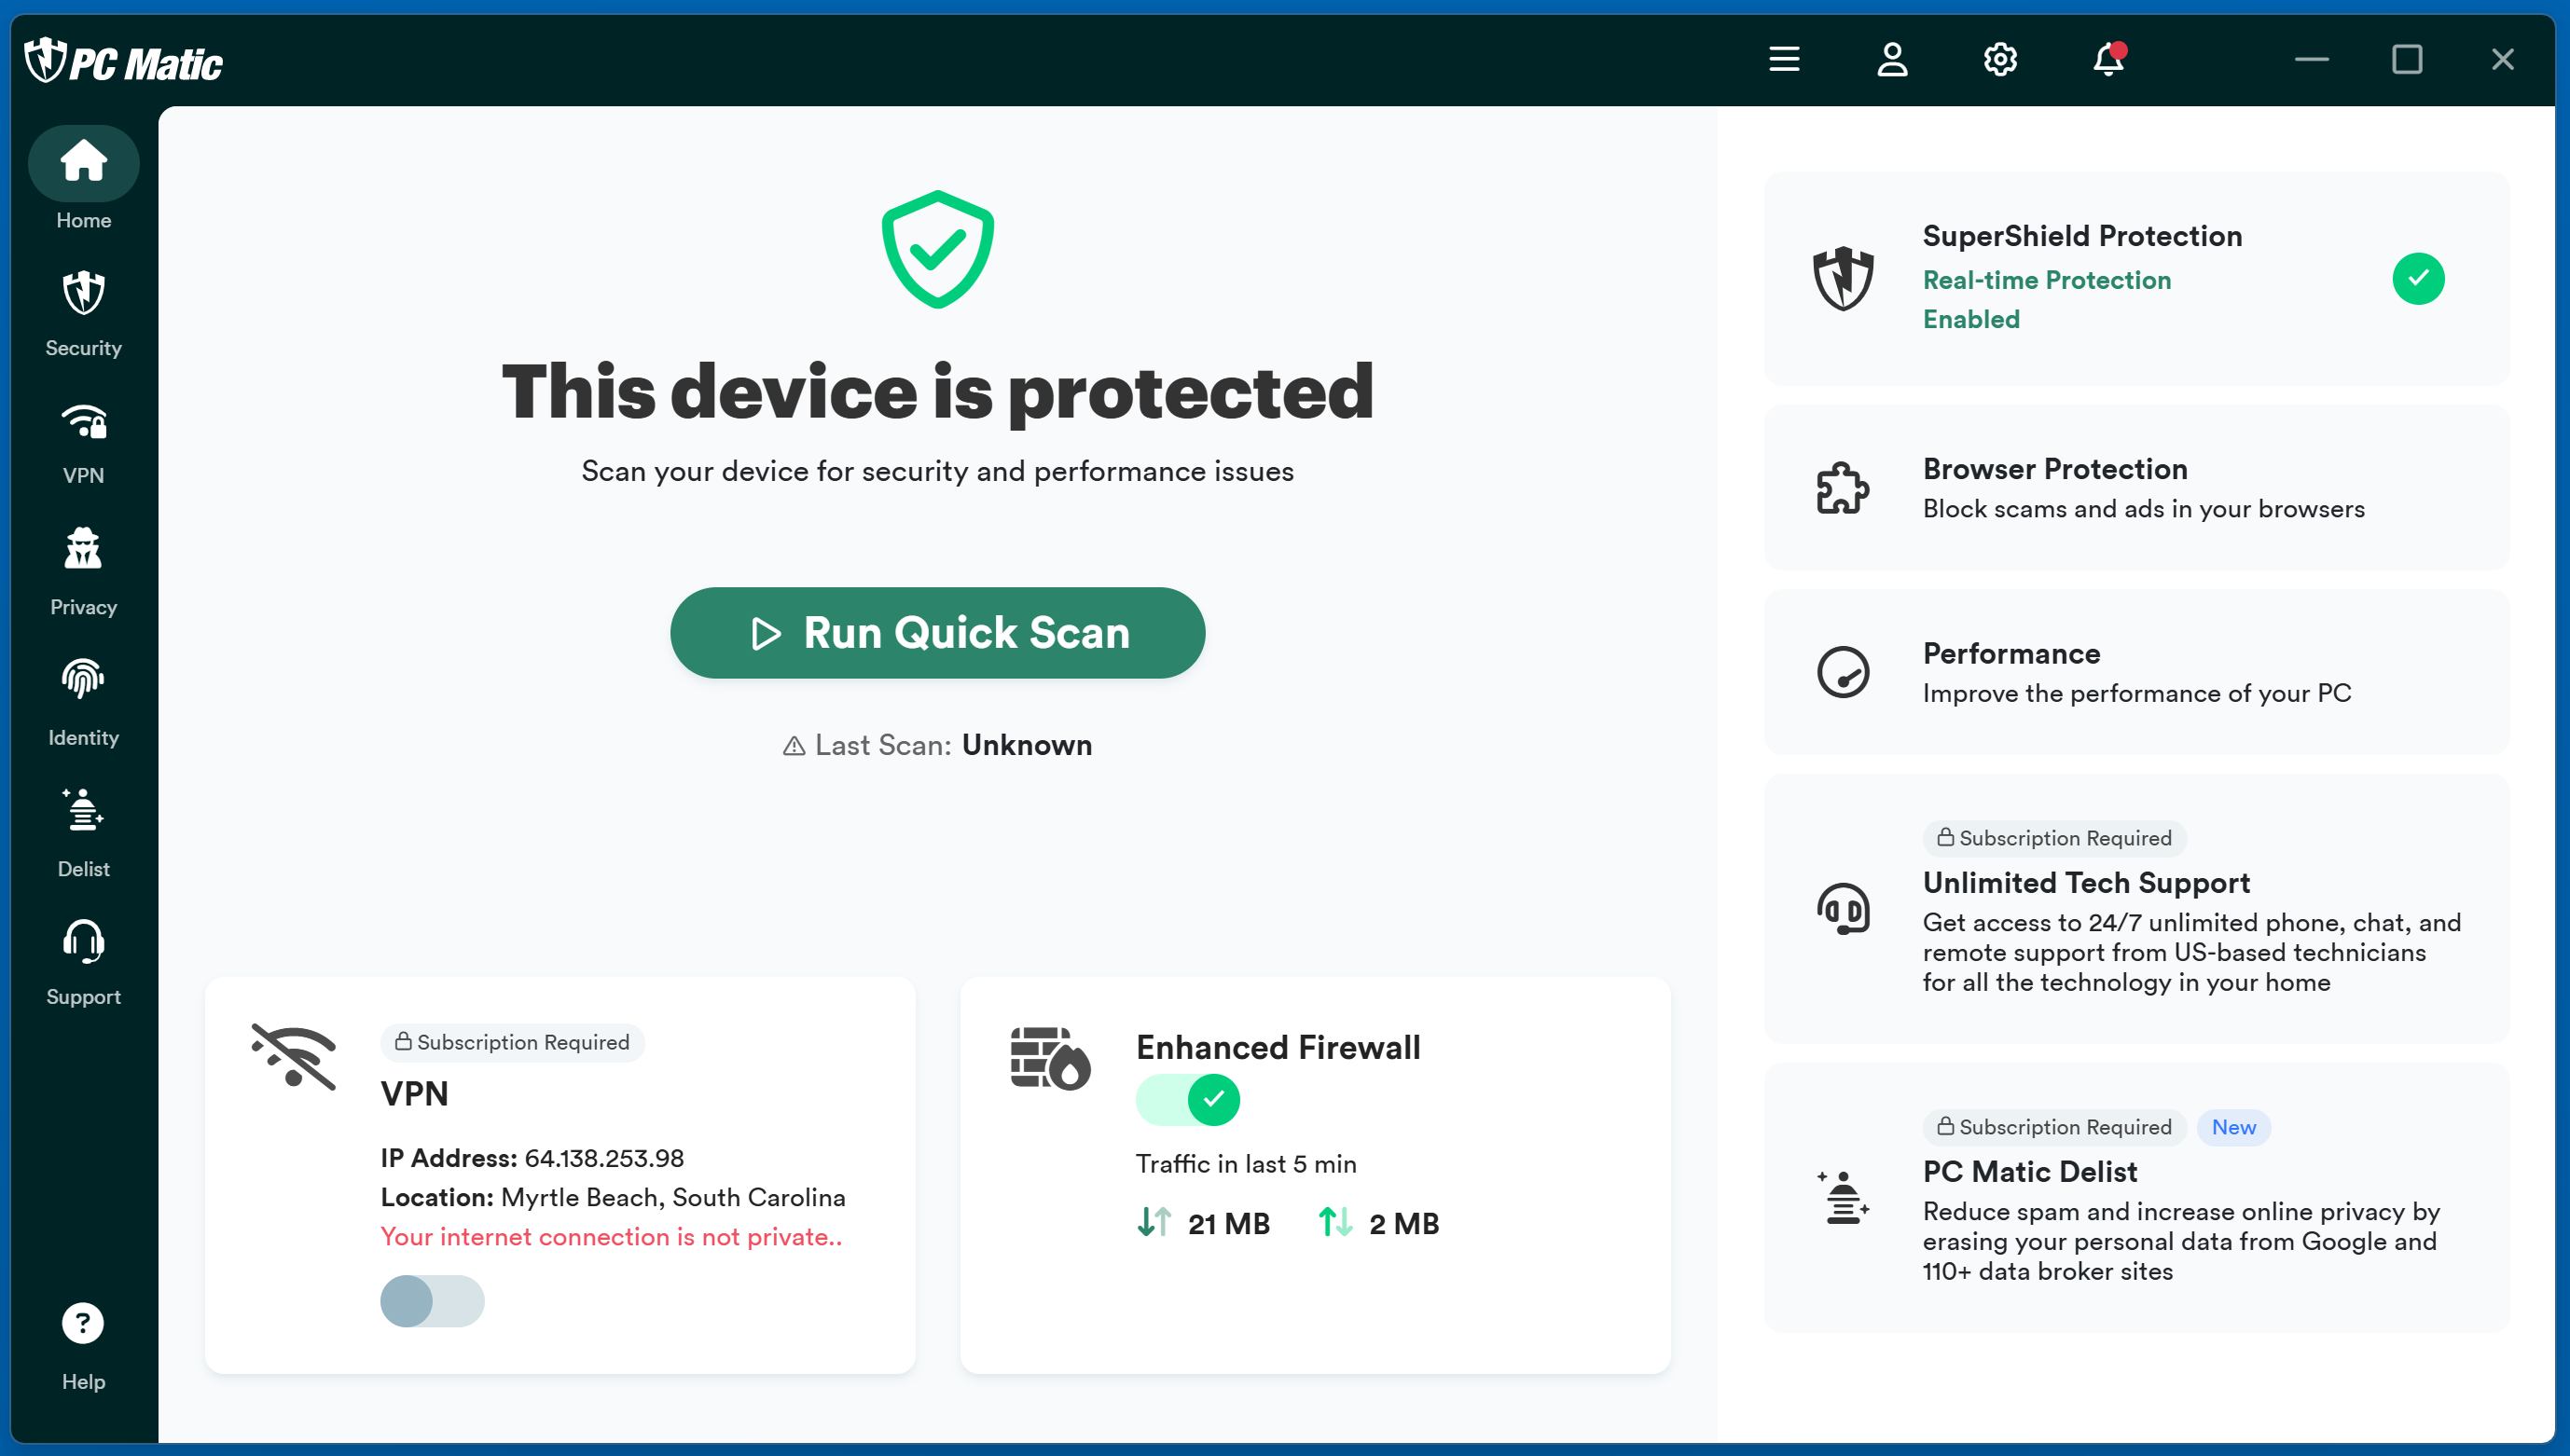The image size is (2570, 1456).
Task: Open the hamburger menu icon
Action: coord(1784,59)
